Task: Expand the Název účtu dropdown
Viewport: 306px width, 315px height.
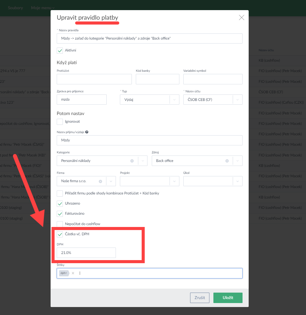Action: point(238,100)
